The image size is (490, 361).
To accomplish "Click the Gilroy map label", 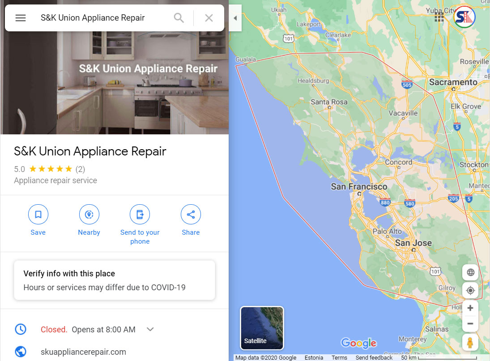I will click(447, 288).
